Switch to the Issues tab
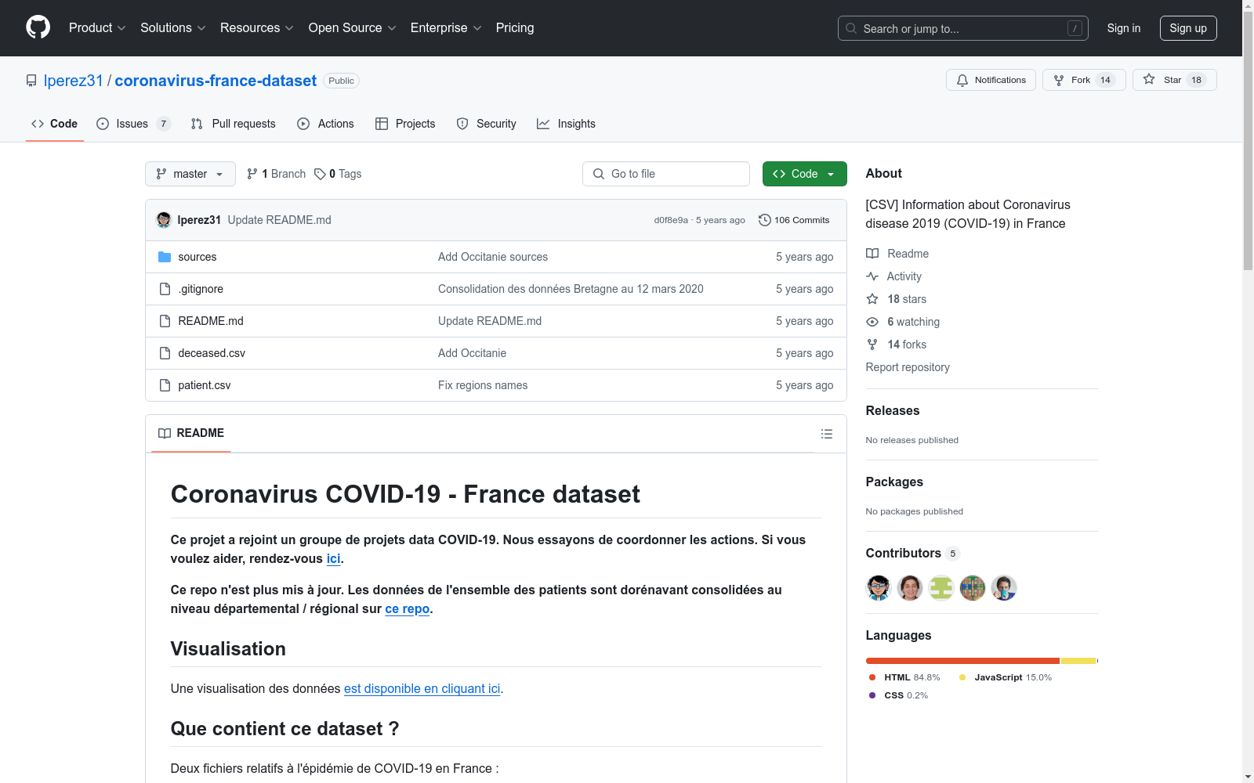Screen dimensions: 1254x783 click(133, 124)
